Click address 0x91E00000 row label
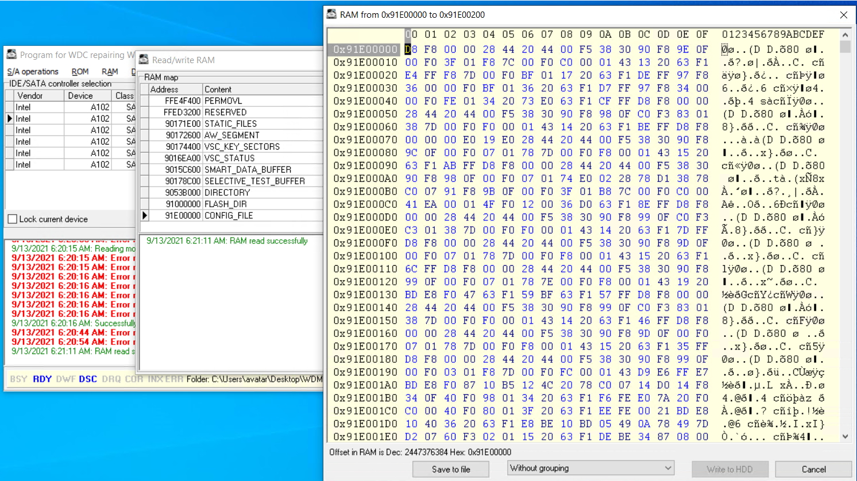The height and width of the screenshot is (481, 857). pyautogui.click(x=365, y=49)
